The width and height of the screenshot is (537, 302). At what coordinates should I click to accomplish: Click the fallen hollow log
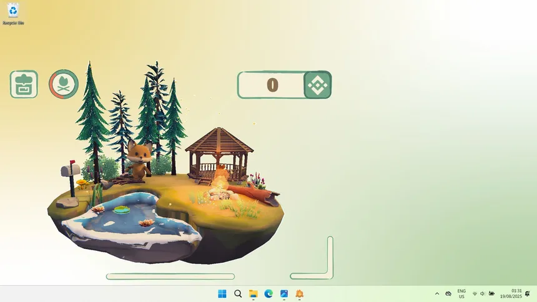click(x=255, y=195)
